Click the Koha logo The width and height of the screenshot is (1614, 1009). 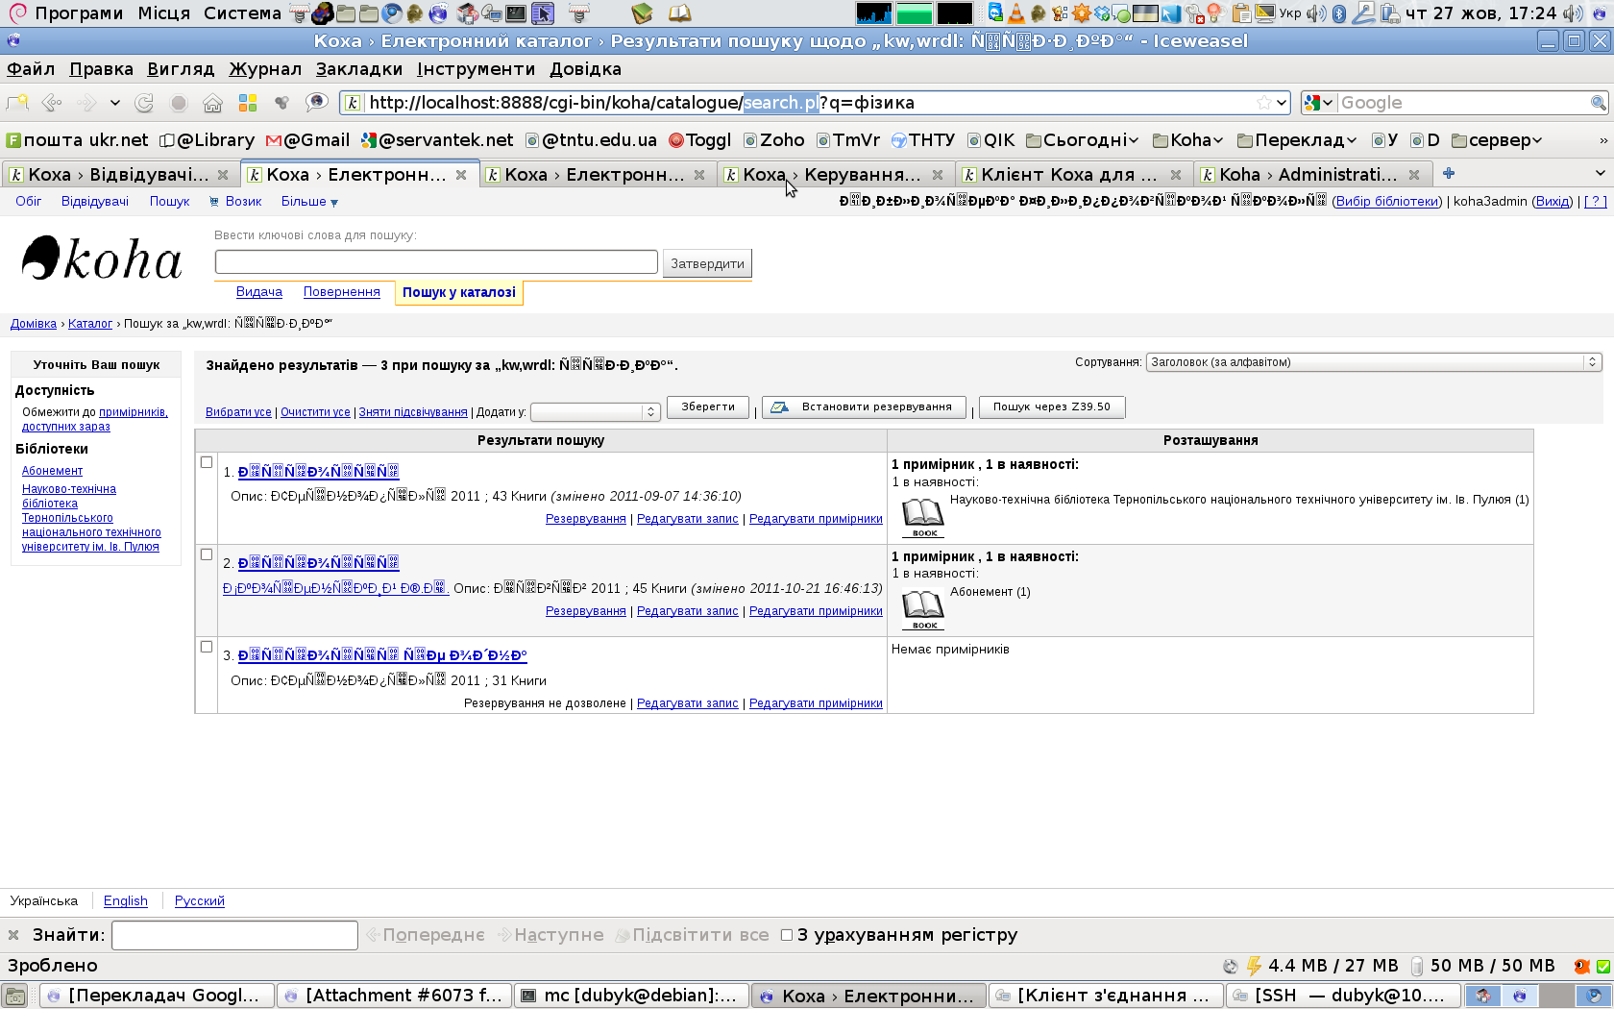click(102, 258)
